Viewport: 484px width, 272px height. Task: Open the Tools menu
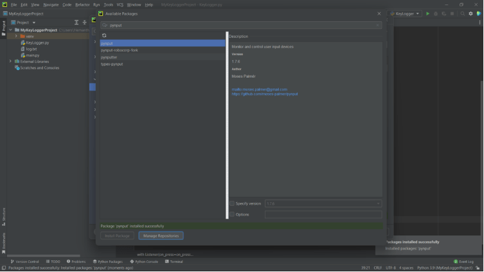[109, 4]
